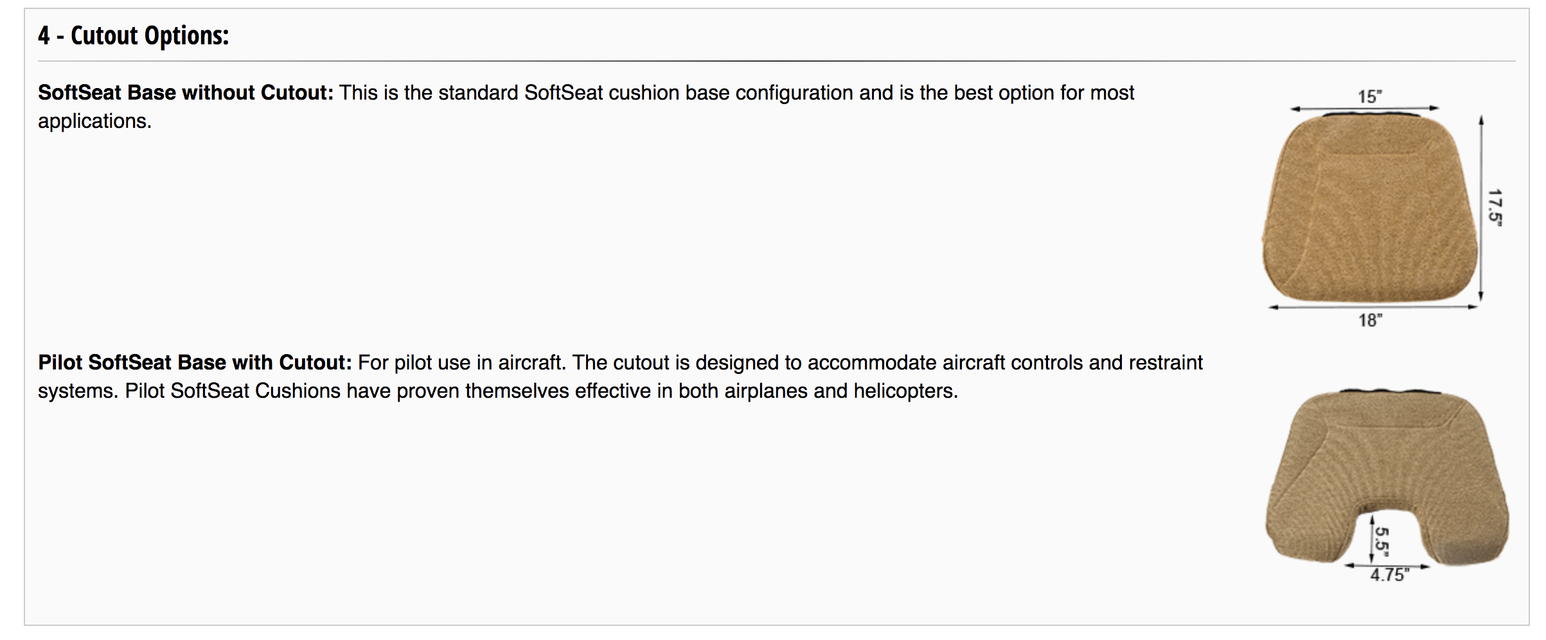Click "SoftSeat Base without Cutout:" bold label
Image resolution: width=1546 pixels, height=640 pixels.
(186, 93)
